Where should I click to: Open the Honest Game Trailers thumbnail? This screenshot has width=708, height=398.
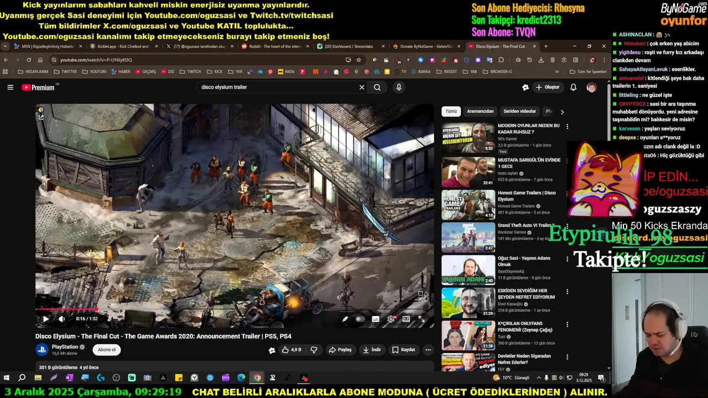tap(468, 205)
